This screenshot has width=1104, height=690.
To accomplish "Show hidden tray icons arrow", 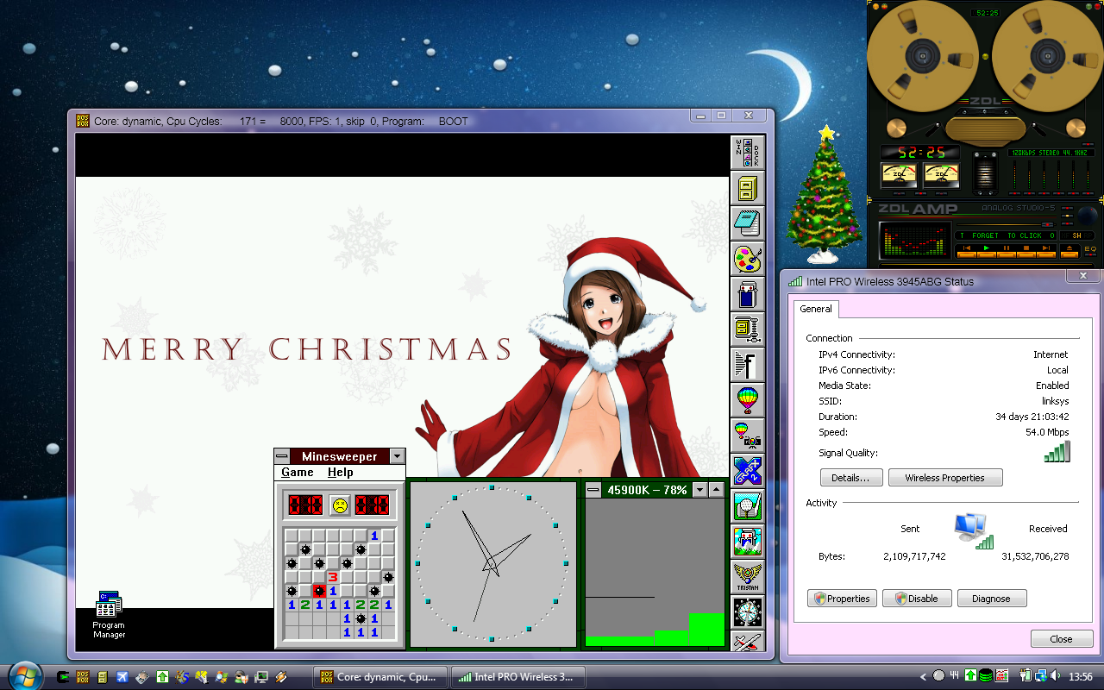I will (x=923, y=676).
